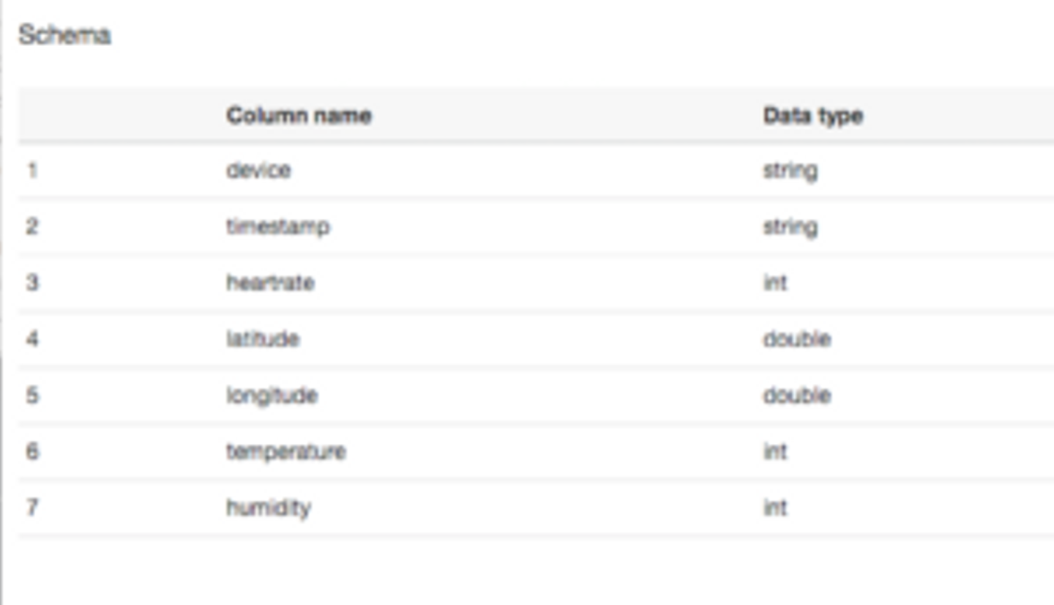Select the timestamp column name cell
This screenshot has width=1054, height=605.
point(278,226)
